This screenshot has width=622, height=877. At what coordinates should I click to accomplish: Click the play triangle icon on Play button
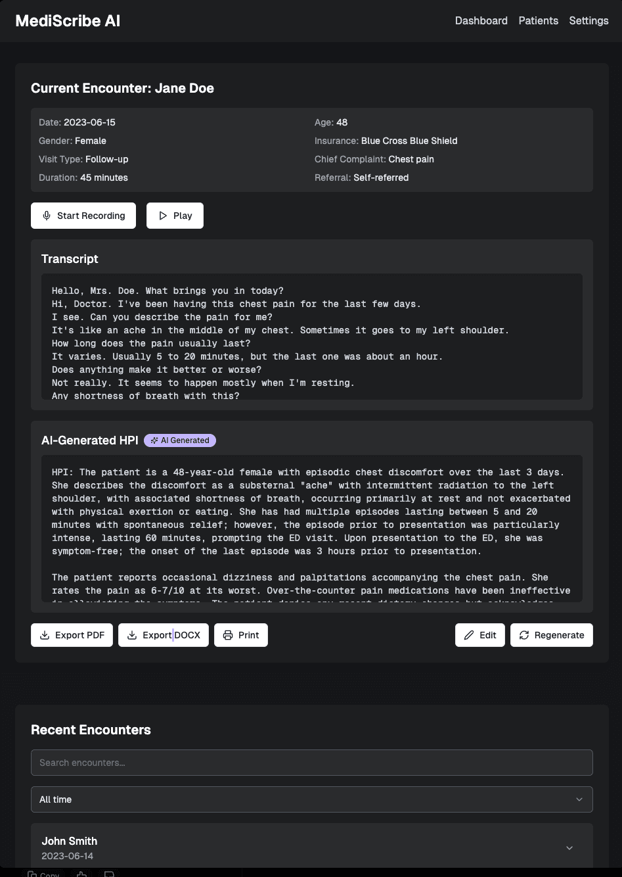(163, 216)
